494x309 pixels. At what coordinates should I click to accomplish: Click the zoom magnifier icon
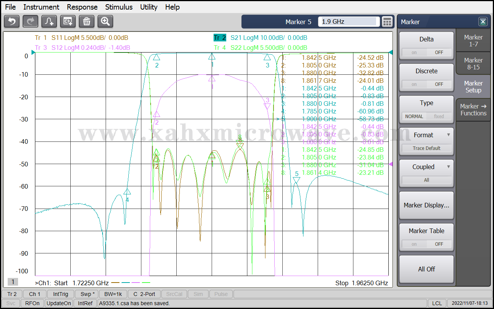(105, 21)
